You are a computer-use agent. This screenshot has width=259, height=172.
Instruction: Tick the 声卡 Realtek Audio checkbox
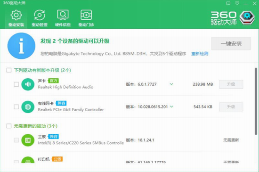16,84
